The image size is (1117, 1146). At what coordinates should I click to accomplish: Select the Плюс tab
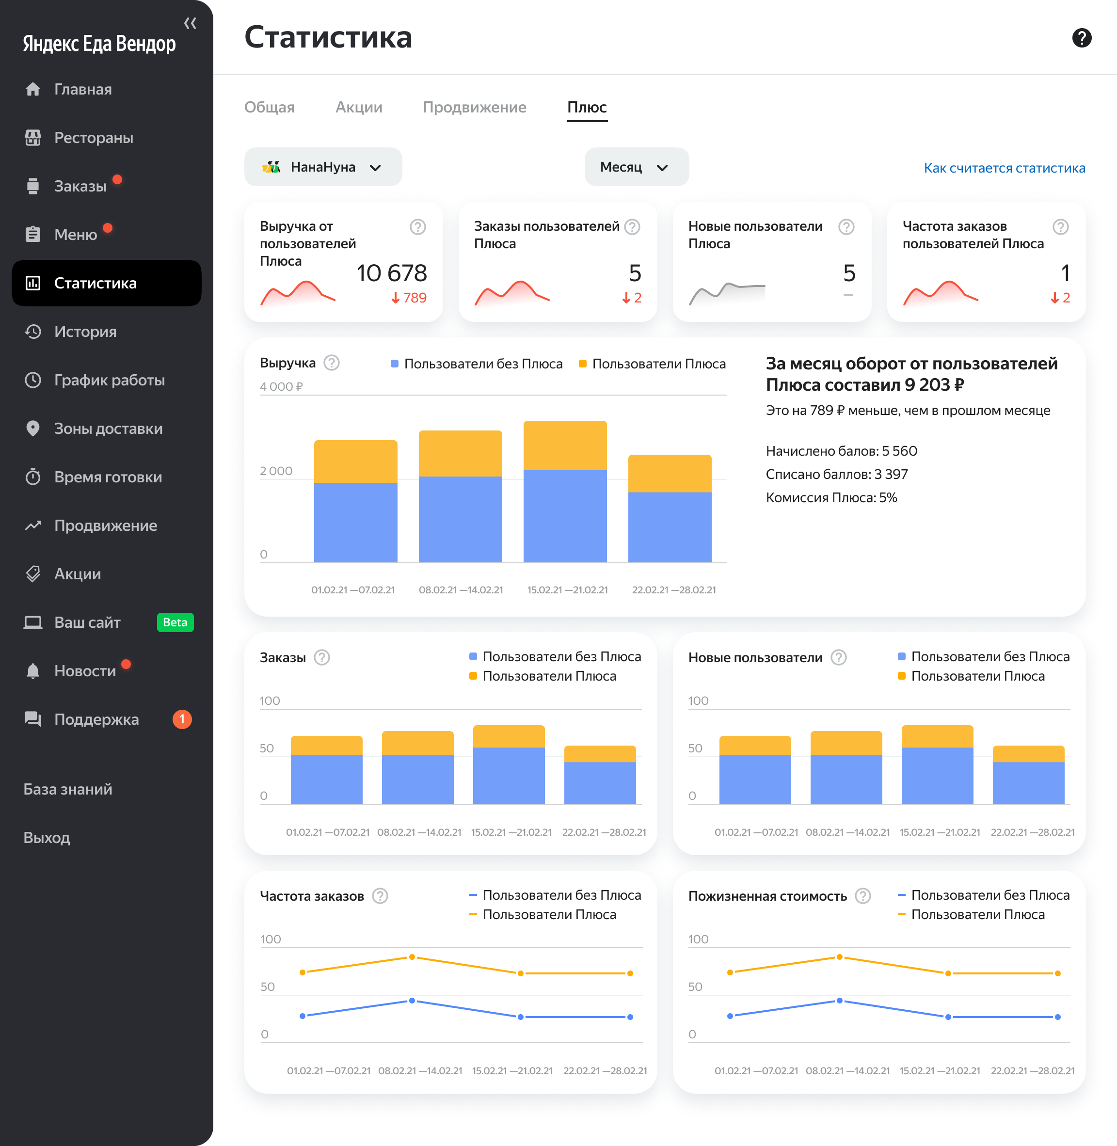(x=587, y=107)
